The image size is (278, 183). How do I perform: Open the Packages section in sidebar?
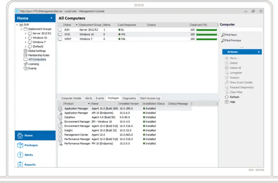click(35, 145)
